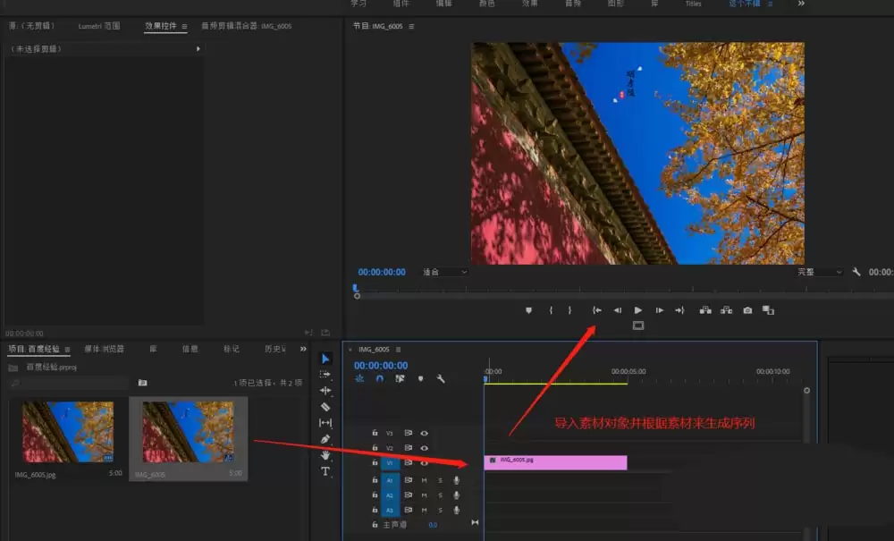Click the Add Marker icon in program monitor

click(528, 310)
